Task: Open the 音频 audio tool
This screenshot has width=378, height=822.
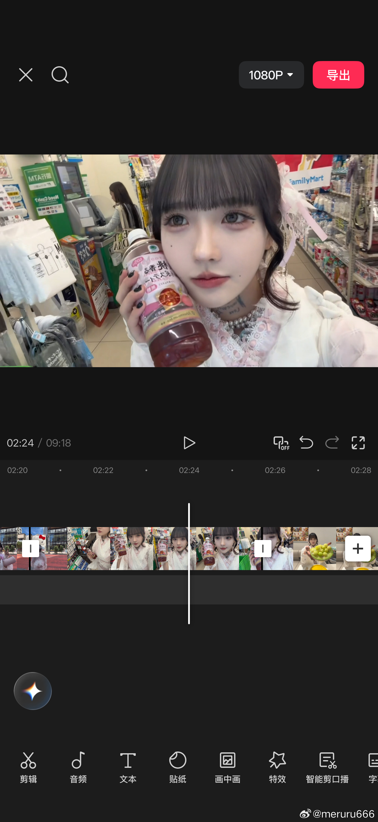Action: pos(78,768)
